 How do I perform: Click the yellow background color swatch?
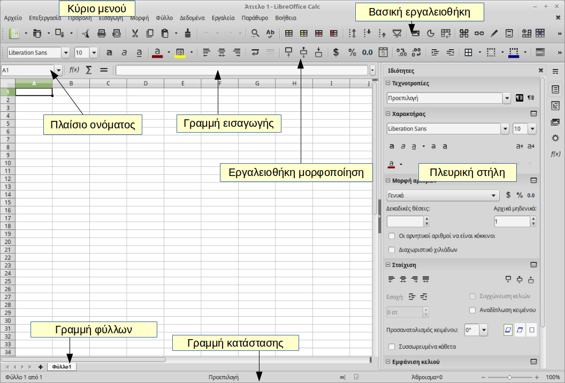click(x=180, y=52)
